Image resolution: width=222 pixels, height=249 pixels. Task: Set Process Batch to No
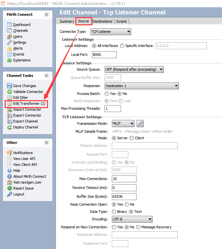(x=119, y=94)
